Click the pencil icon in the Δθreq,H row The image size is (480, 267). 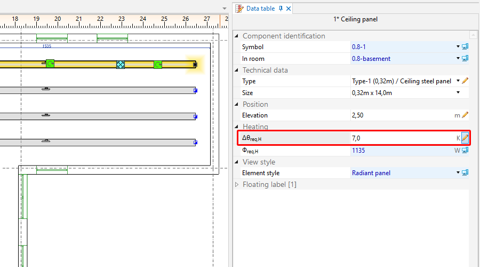click(465, 138)
